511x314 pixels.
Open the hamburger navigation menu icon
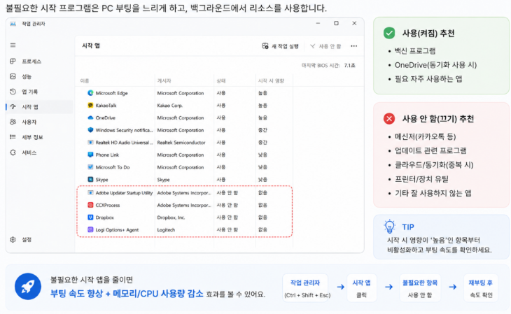pos(13,45)
